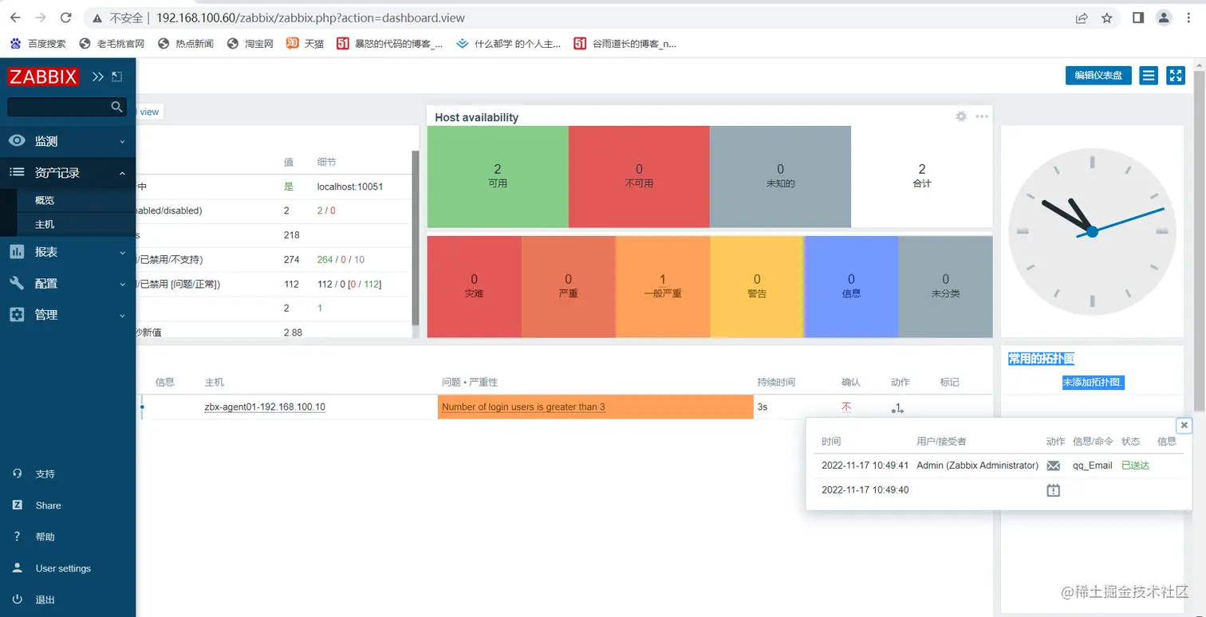Collapse the 资产记录 (Inventory) menu
The width and height of the screenshot is (1206, 617).
(68, 172)
